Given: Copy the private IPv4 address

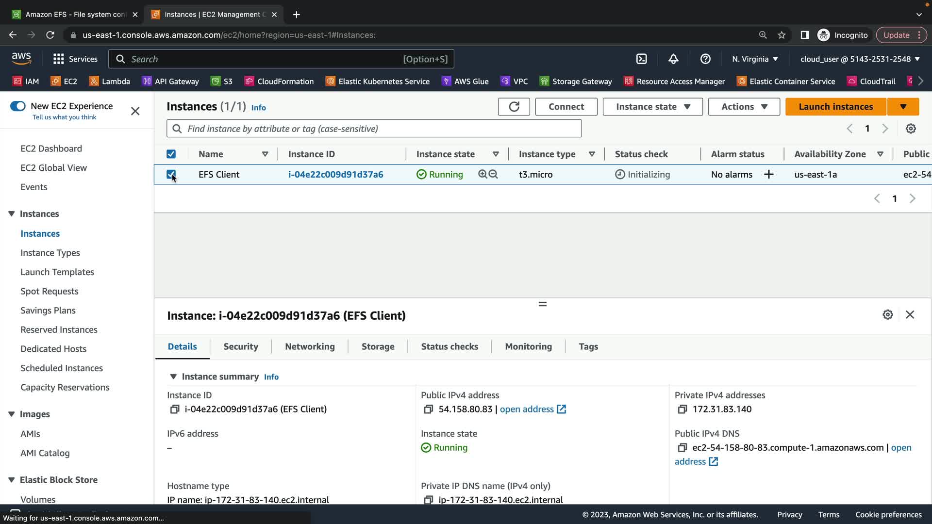Looking at the screenshot, I should point(682,409).
